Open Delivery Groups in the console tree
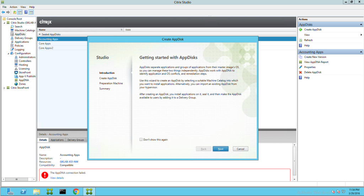364x196 pixels. [23, 38]
